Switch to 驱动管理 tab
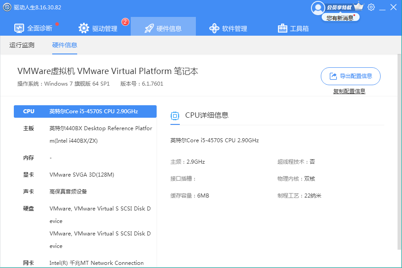402x268 pixels. tap(98, 29)
